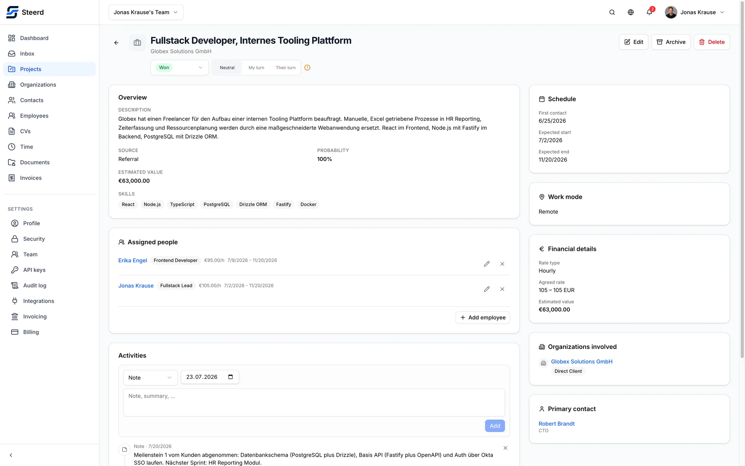Click the React skill tag
This screenshot has width=745, height=466.
(128, 204)
